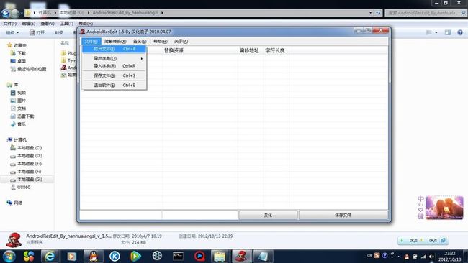Open Explorer's 查看(V) menu
Screen dimensions: 468x263
48,23
